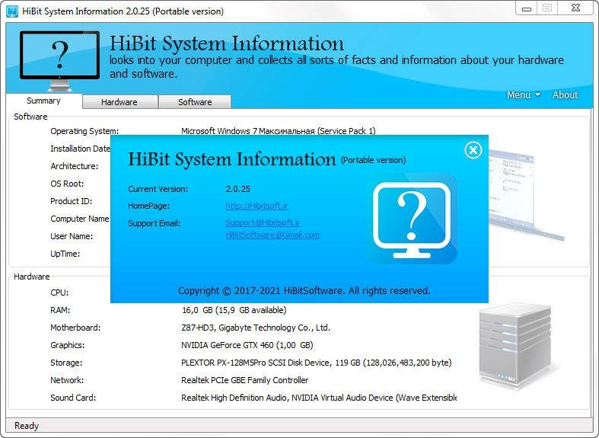Close the main application window
This screenshot has width=599, height=438.
click(x=575, y=8)
